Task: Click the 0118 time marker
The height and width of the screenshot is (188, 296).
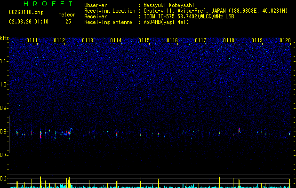Action: (x=229, y=40)
